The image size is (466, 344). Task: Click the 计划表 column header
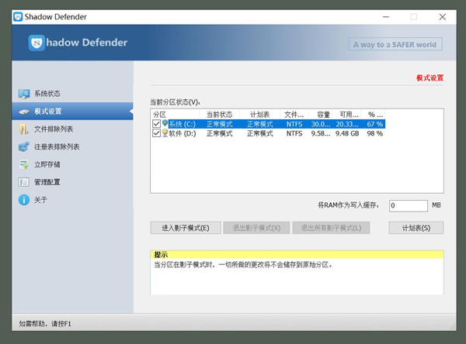click(x=259, y=115)
